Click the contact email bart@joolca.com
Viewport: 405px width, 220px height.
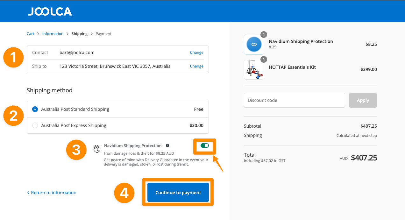77,53
